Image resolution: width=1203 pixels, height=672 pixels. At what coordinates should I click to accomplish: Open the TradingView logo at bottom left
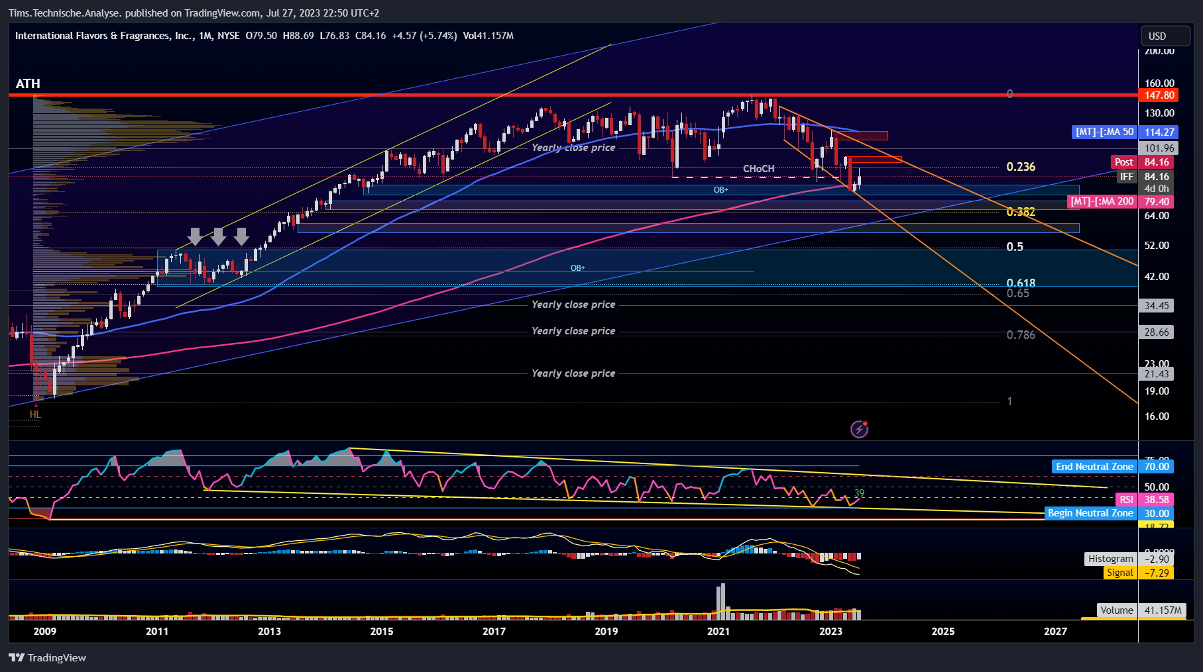[47, 657]
